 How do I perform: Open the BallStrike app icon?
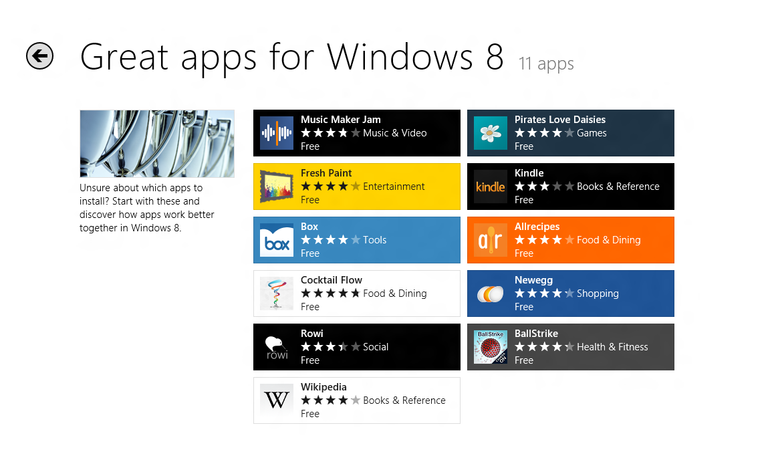pos(491,347)
